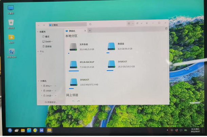The width and height of the screenshot is (207, 137).
Task: Open the 文件系统 drive
Action: pos(73,47)
